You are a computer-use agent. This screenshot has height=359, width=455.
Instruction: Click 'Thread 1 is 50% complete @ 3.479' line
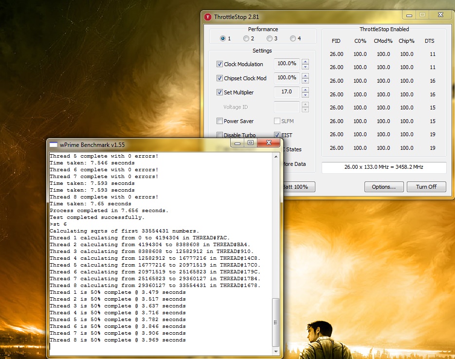point(118,292)
